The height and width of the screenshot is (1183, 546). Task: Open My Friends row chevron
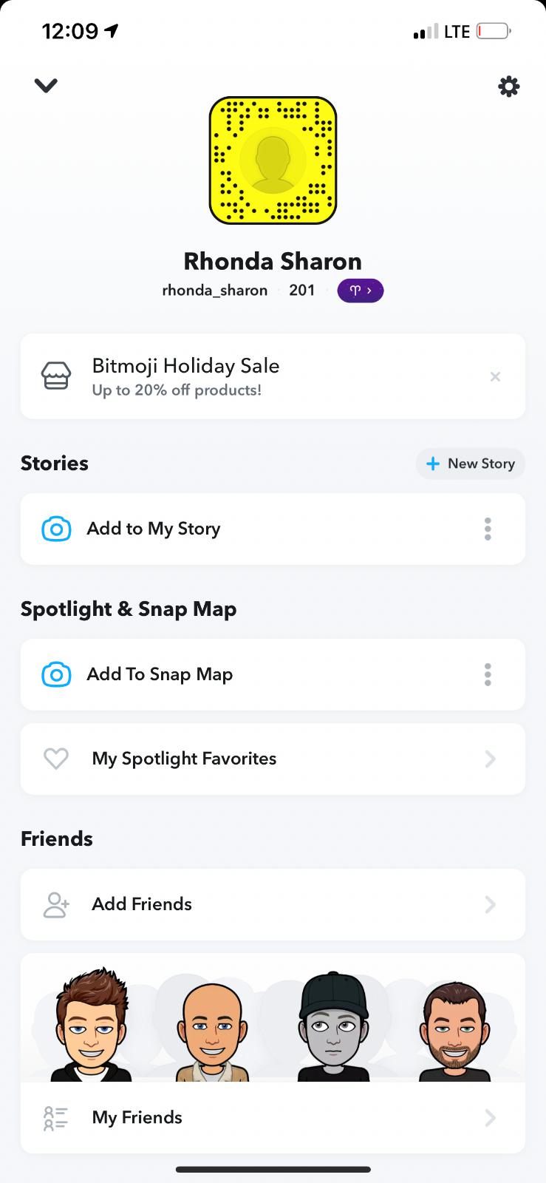pos(490,1117)
